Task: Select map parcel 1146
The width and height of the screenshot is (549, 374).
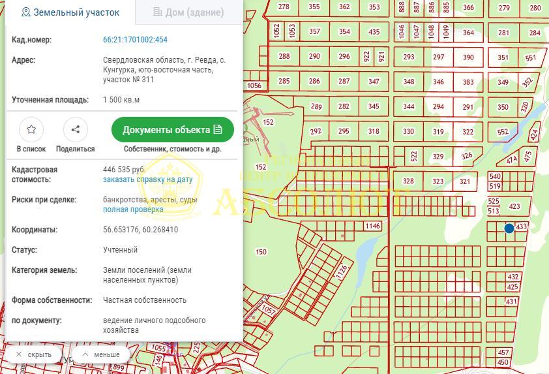Action: coord(372,226)
